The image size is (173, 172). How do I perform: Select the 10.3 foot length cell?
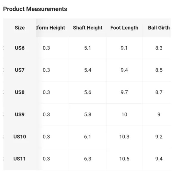pos(124,137)
